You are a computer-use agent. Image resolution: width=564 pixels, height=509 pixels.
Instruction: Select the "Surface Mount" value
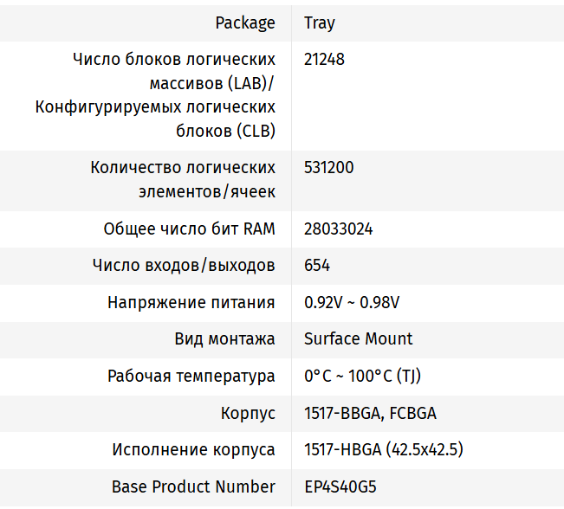point(359,338)
